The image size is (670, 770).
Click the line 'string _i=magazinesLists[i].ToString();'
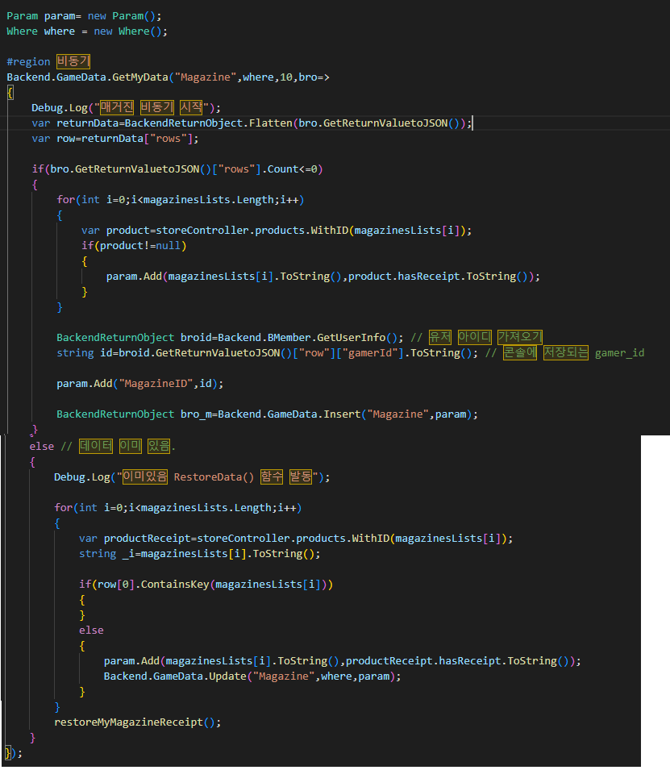coord(199,554)
